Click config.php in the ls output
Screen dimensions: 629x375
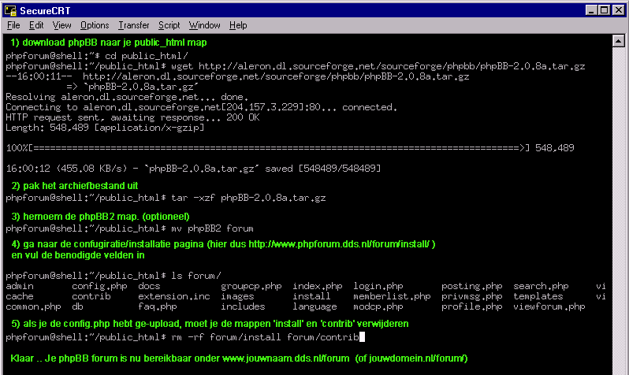click(x=95, y=286)
